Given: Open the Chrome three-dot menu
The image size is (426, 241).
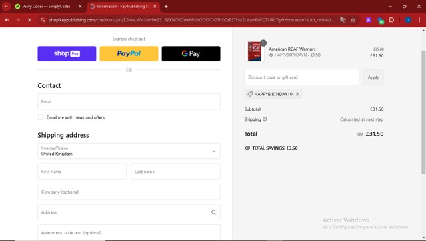Looking at the screenshot, I should click(x=419, y=20).
